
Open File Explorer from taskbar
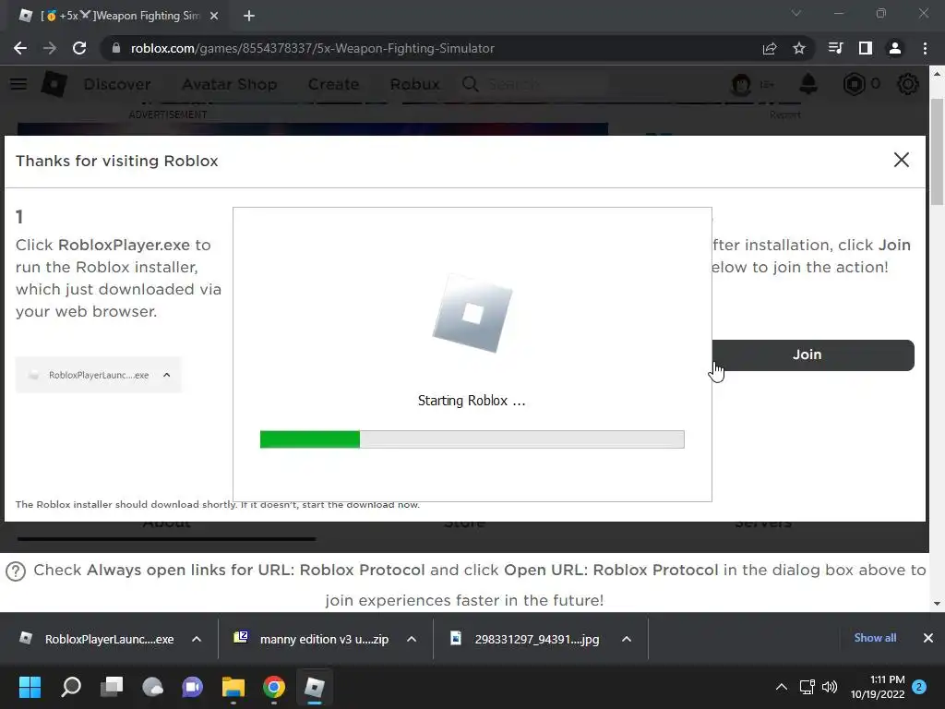(x=233, y=687)
